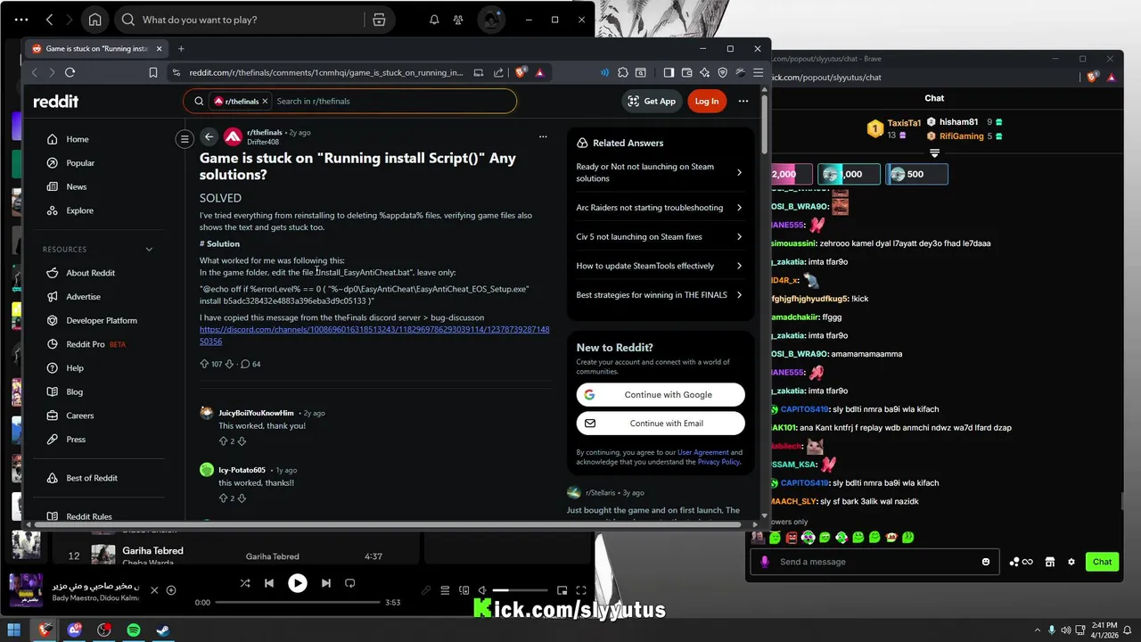Viewport: 1141px width, 642px height.
Task: Open the Brave extensions puzzle icon
Action: click(x=623, y=72)
